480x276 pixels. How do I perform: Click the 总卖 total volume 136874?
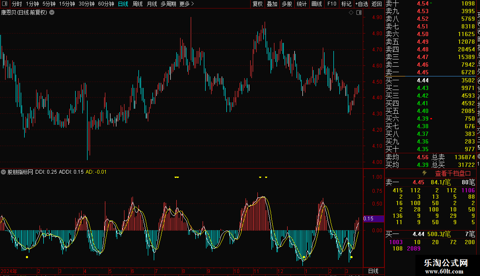pyautogui.click(x=465, y=157)
